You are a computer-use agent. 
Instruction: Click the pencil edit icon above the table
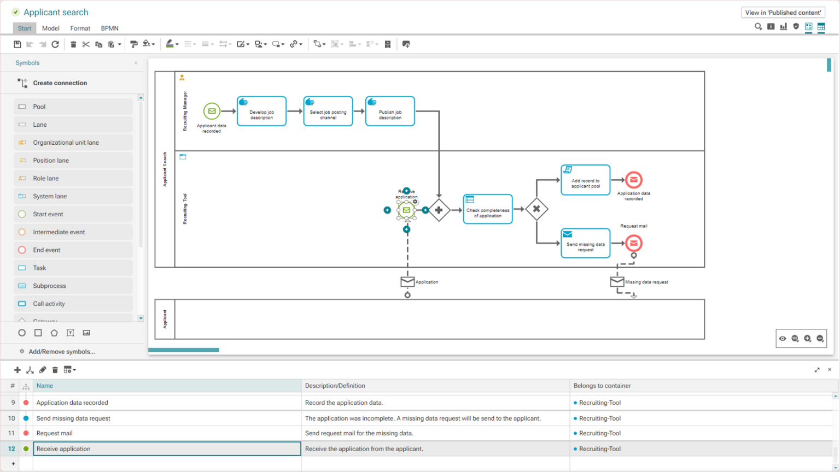click(x=43, y=370)
